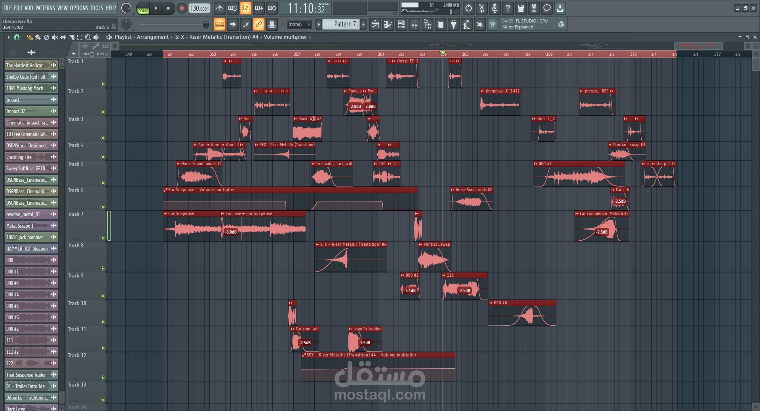Select the Delete tool in playlist
Screen dimensions: 760x411
pos(46,37)
